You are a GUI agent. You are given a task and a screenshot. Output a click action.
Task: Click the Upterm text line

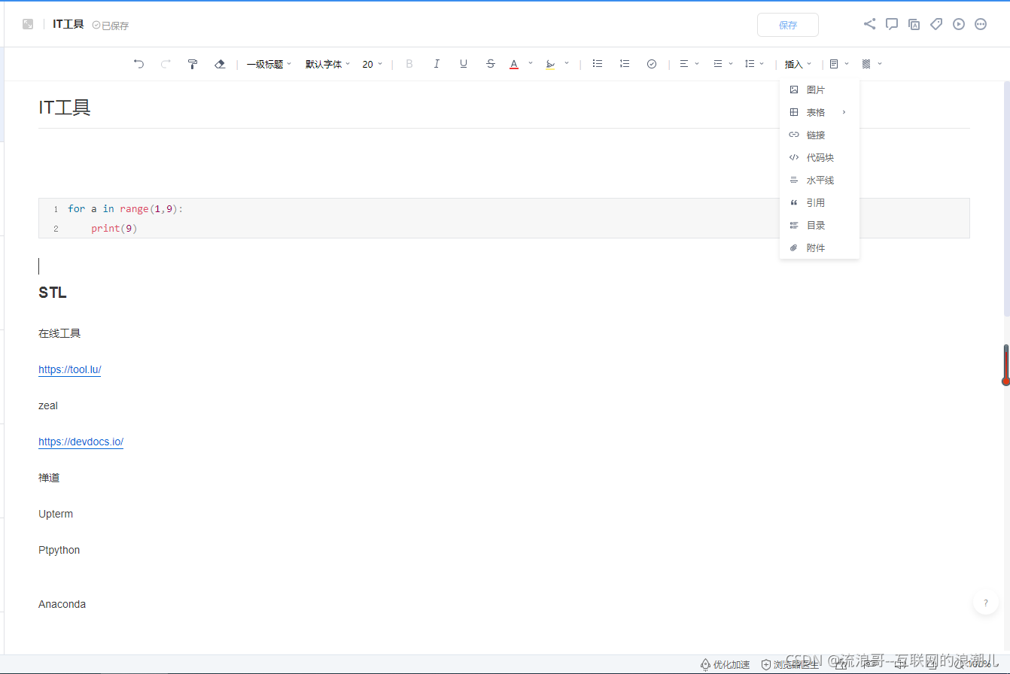tap(56, 514)
